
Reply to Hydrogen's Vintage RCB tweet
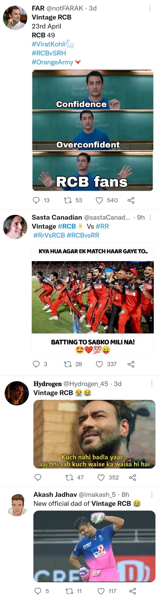38,477
